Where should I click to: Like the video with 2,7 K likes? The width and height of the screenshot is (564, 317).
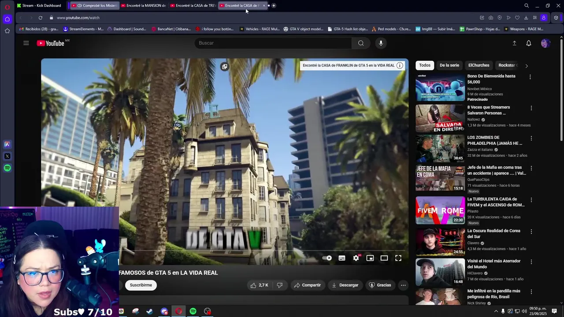point(259,285)
